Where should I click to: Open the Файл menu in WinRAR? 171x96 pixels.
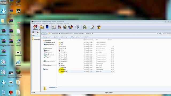point(33,24)
